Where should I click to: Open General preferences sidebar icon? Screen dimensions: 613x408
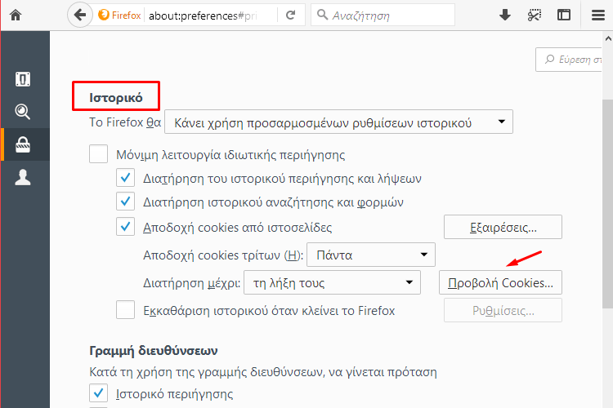pyautogui.click(x=23, y=79)
